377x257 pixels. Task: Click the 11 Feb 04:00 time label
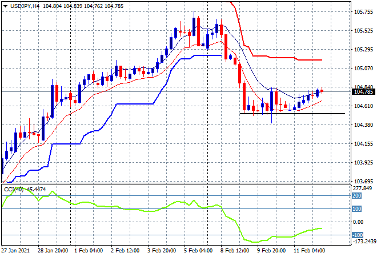[x=309, y=251]
